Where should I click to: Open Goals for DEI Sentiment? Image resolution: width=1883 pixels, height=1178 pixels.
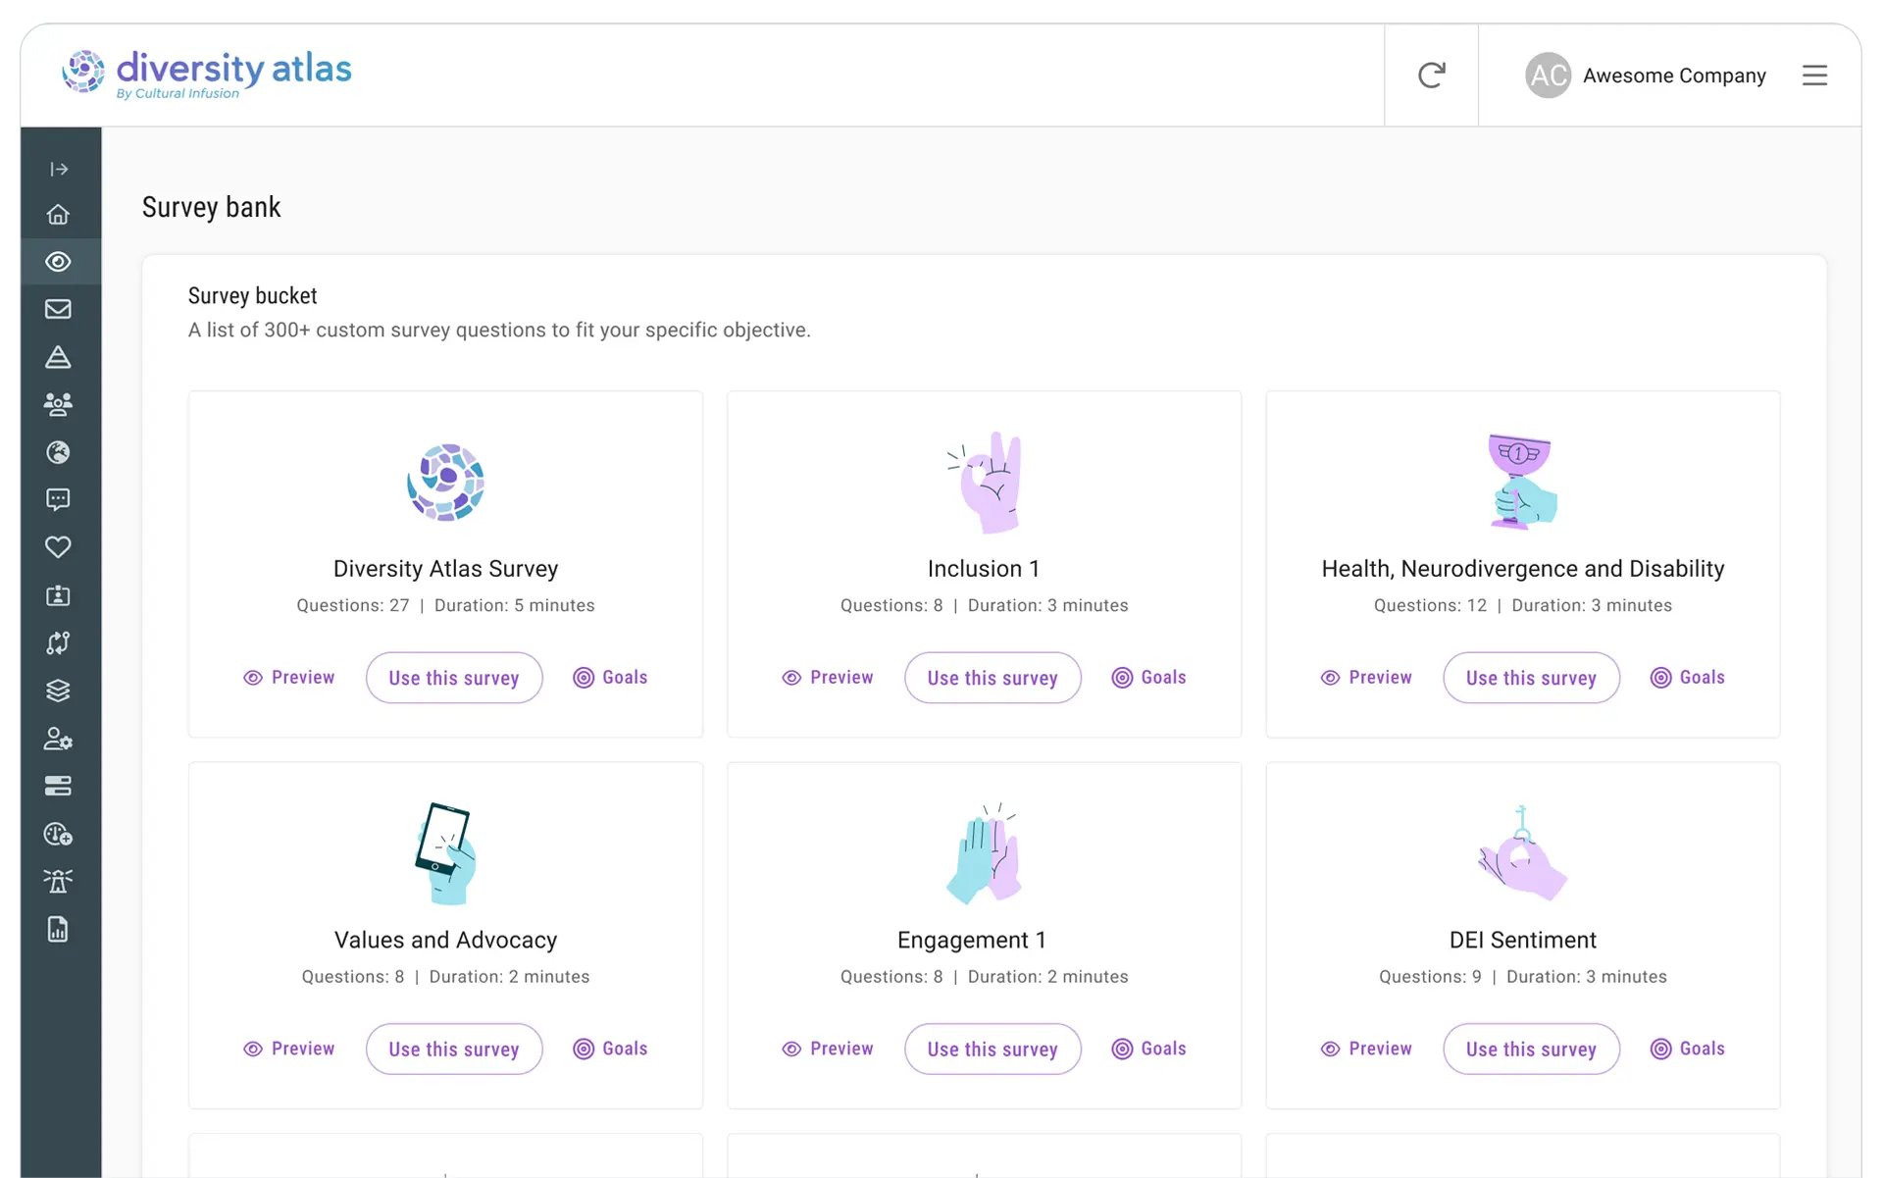click(1687, 1049)
